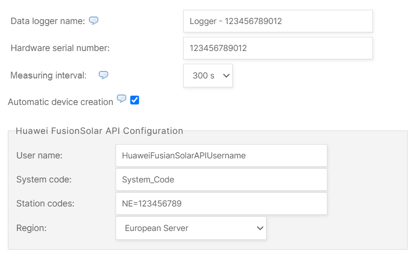The height and width of the screenshot is (257, 416).
Task: Open help tooltip beside Data logger name
Action: pos(94,21)
